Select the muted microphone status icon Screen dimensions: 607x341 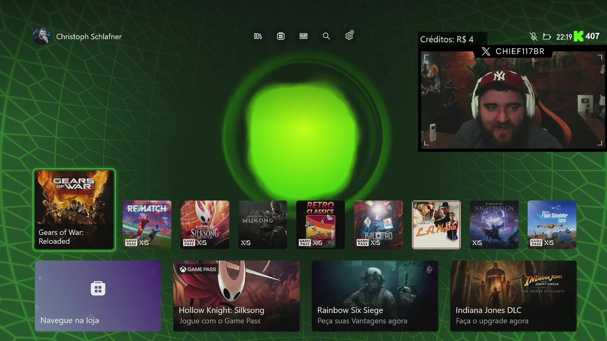tap(533, 36)
